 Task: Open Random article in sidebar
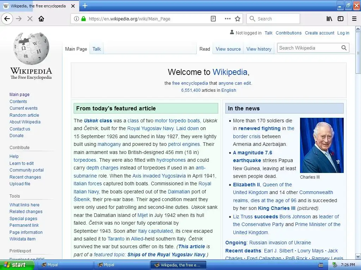point(24,115)
